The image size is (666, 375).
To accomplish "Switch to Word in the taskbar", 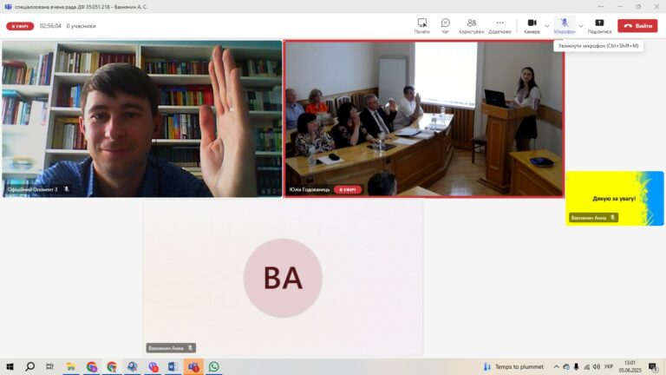I will (x=173, y=366).
